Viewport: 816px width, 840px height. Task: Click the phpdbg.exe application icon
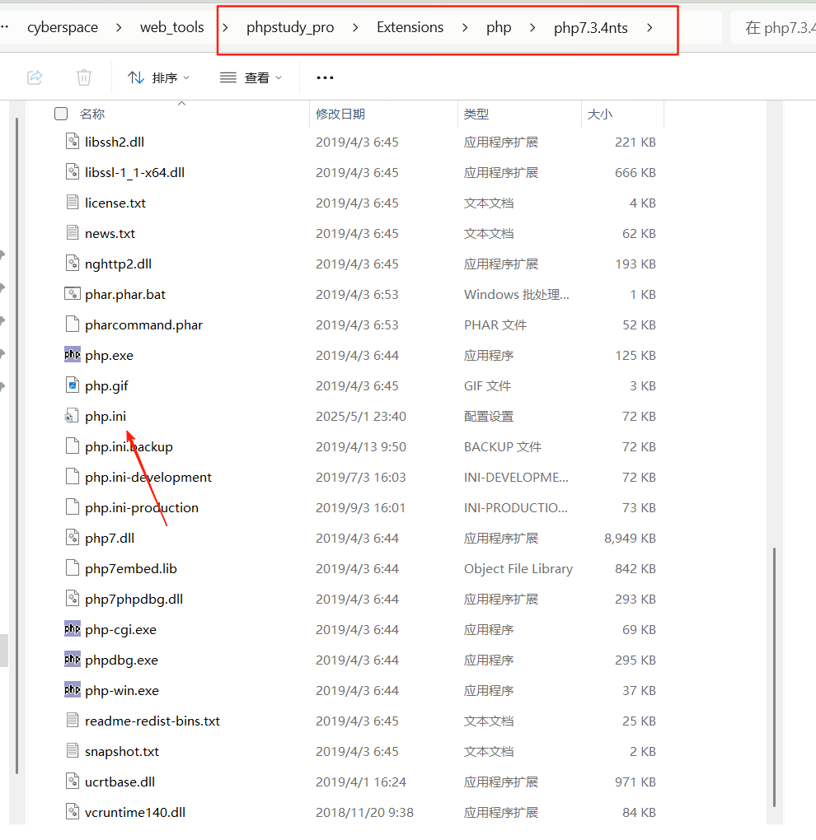coord(73,660)
